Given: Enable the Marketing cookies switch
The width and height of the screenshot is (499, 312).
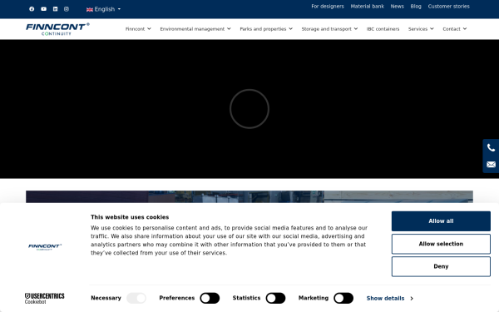Looking at the screenshot, I should click(343, 298).
